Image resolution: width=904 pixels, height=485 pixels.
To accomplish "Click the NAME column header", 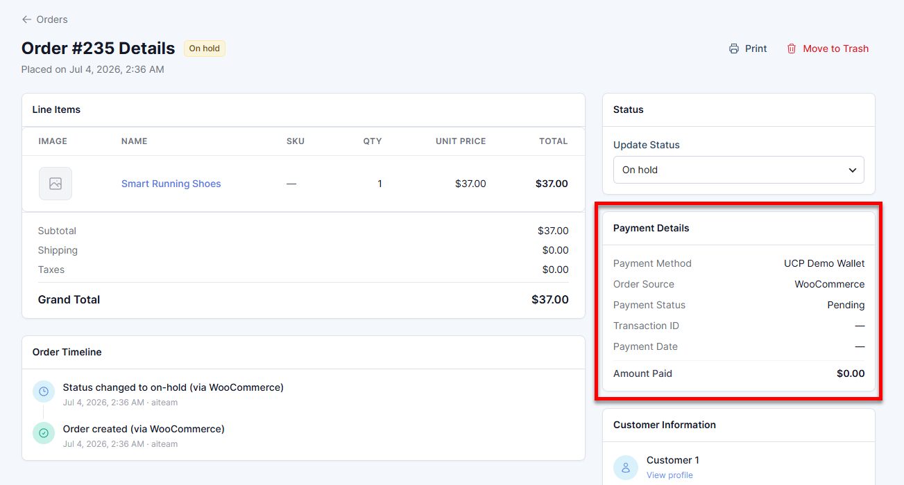I will pyautogui.click(x=135, y=141).
